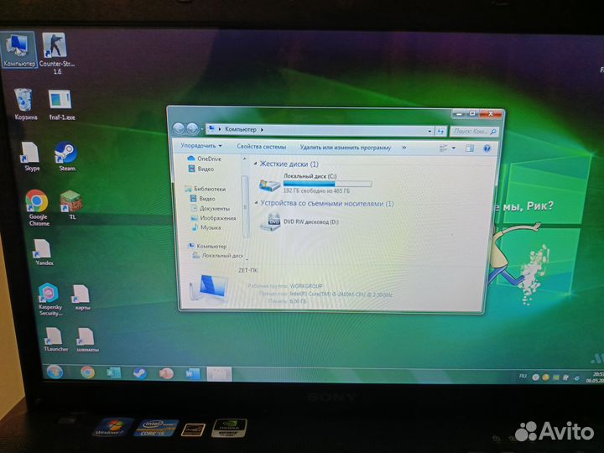Select Документы in the Libraries tree

tap(215, 208)
